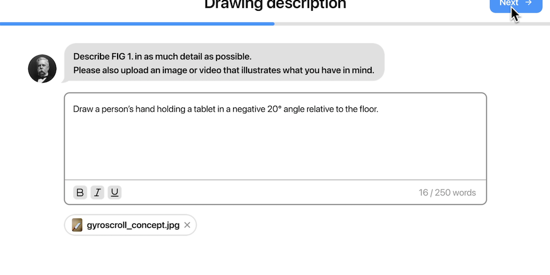Open the gyroscroll_concept.jpg file name
This screenshot has width=550, height=275.
133,225
